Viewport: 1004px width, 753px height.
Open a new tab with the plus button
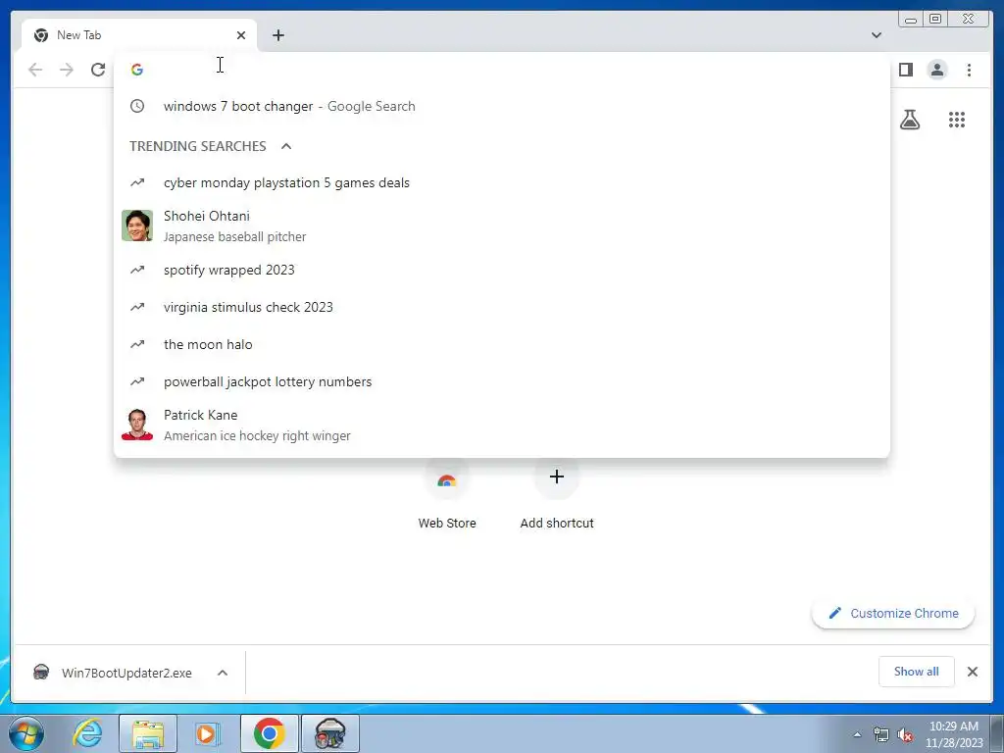pos(277,35)
